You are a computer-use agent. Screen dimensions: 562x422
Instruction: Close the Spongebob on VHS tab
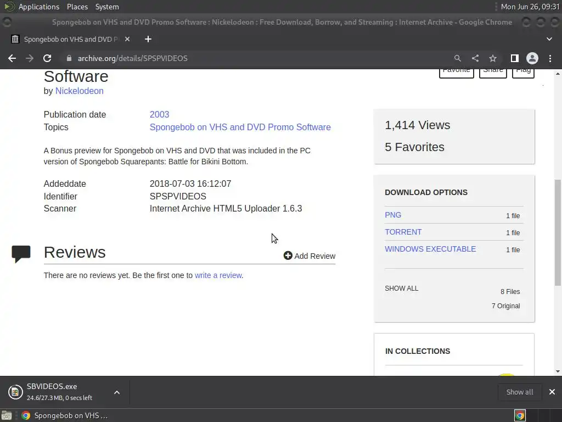(127, 39)
